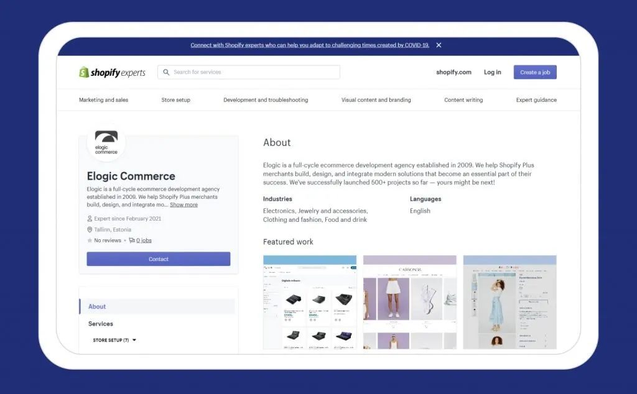Click the Log in link

point(492,72)
